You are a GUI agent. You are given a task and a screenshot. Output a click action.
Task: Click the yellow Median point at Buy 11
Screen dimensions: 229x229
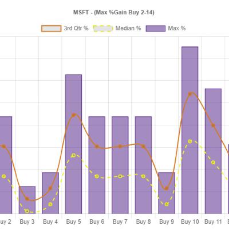pos(213,163)
